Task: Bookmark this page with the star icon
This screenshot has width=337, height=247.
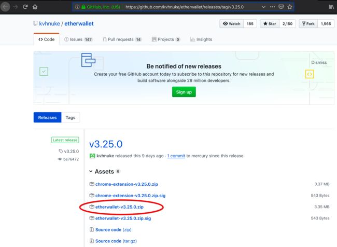Action: [x=289, y=7]
